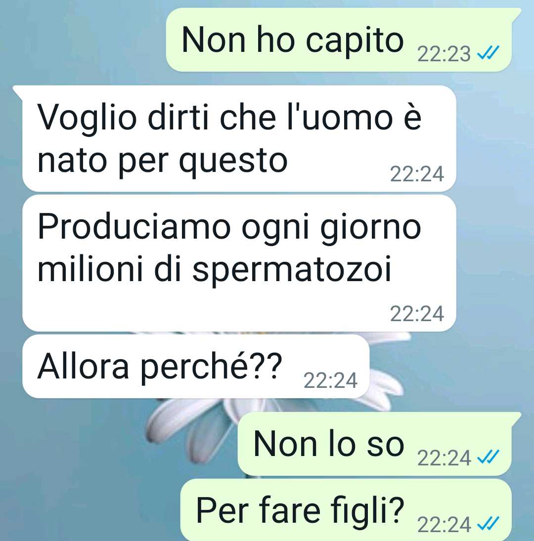Click the timestamp of 'nato per questo' message
This screenshot has height=541, width=534.
[x=417, y=174]
